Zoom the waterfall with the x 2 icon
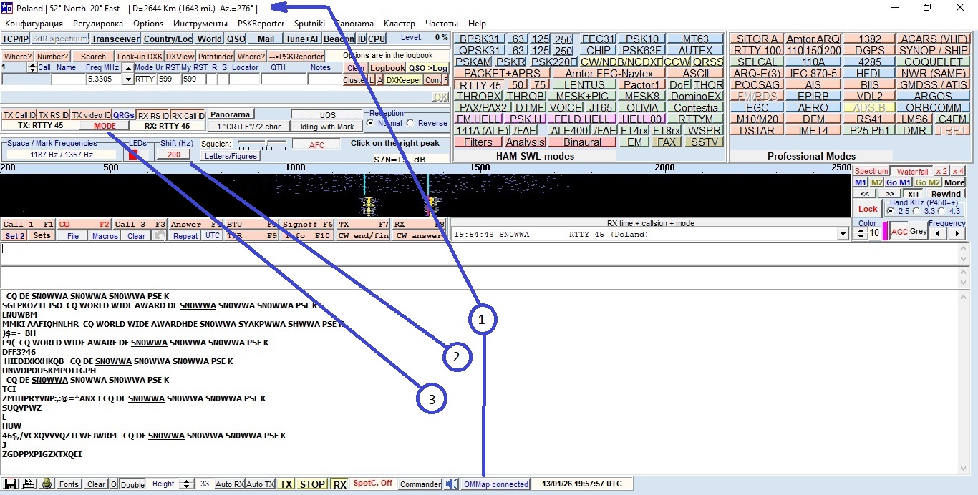This screenshot has height=495, width=978. (x=941, y=172)
